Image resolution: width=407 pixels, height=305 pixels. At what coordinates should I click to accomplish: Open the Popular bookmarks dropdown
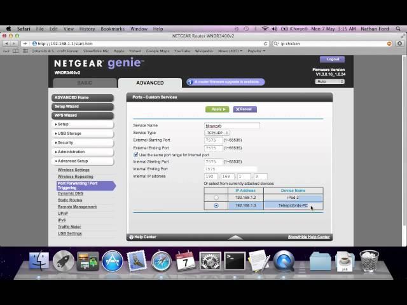[x=256, y=51]
